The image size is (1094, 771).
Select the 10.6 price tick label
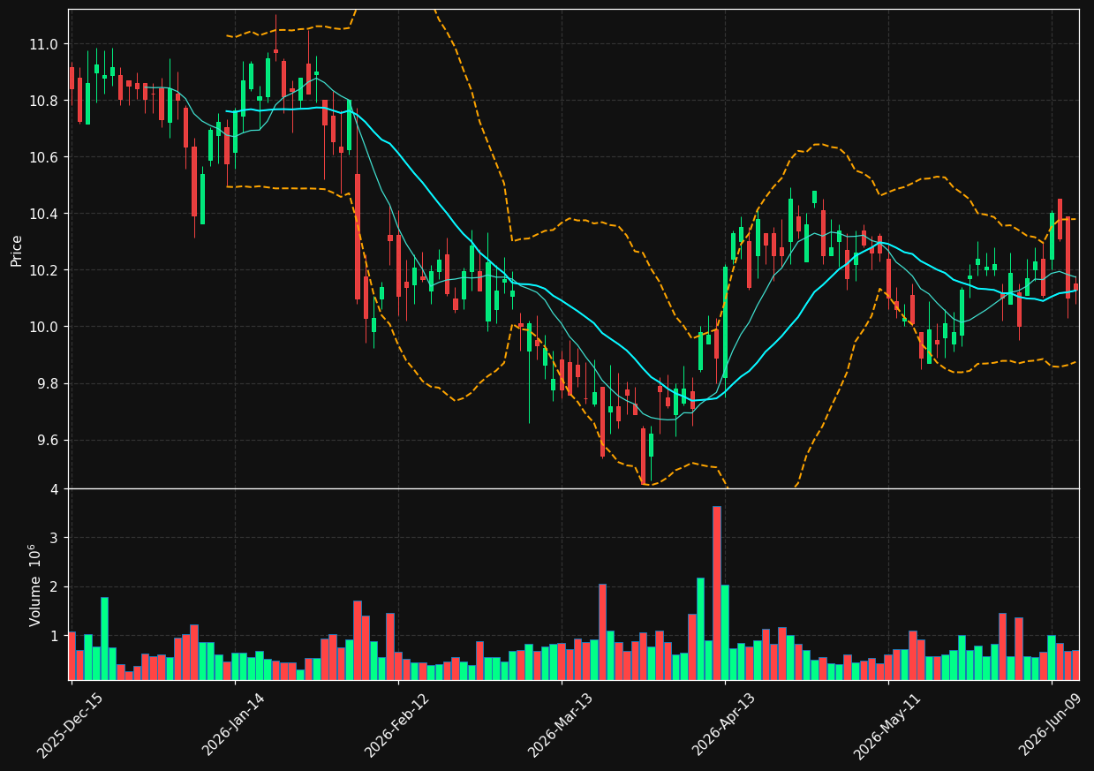tap(44, 157)
